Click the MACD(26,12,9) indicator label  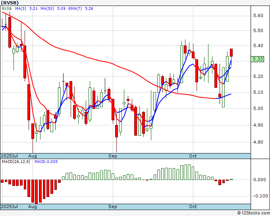pyautogui.click(x=16, y=162)
